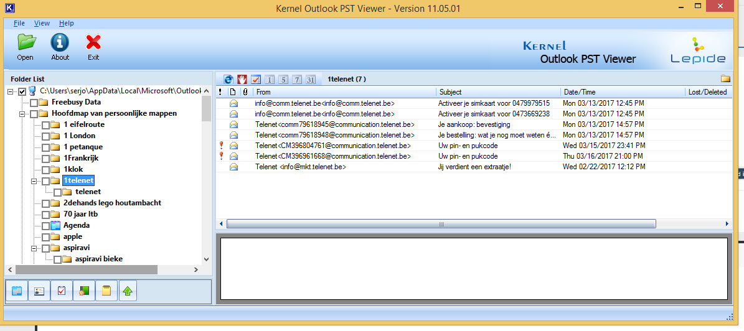
Task: Collapse Hoofdmap van persoonlijke mappen node
Action: click(22, 114)
